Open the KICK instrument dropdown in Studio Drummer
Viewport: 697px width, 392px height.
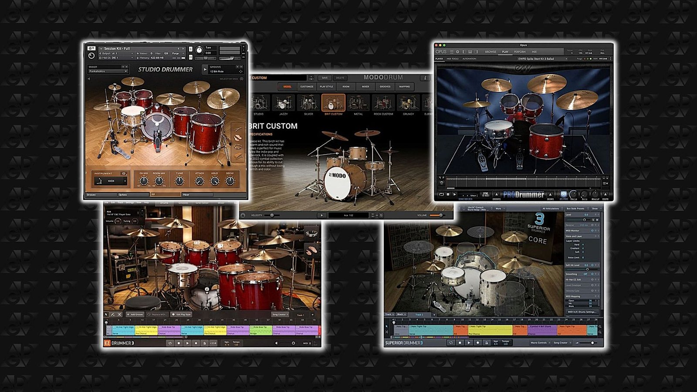click(x=125, y=181)
